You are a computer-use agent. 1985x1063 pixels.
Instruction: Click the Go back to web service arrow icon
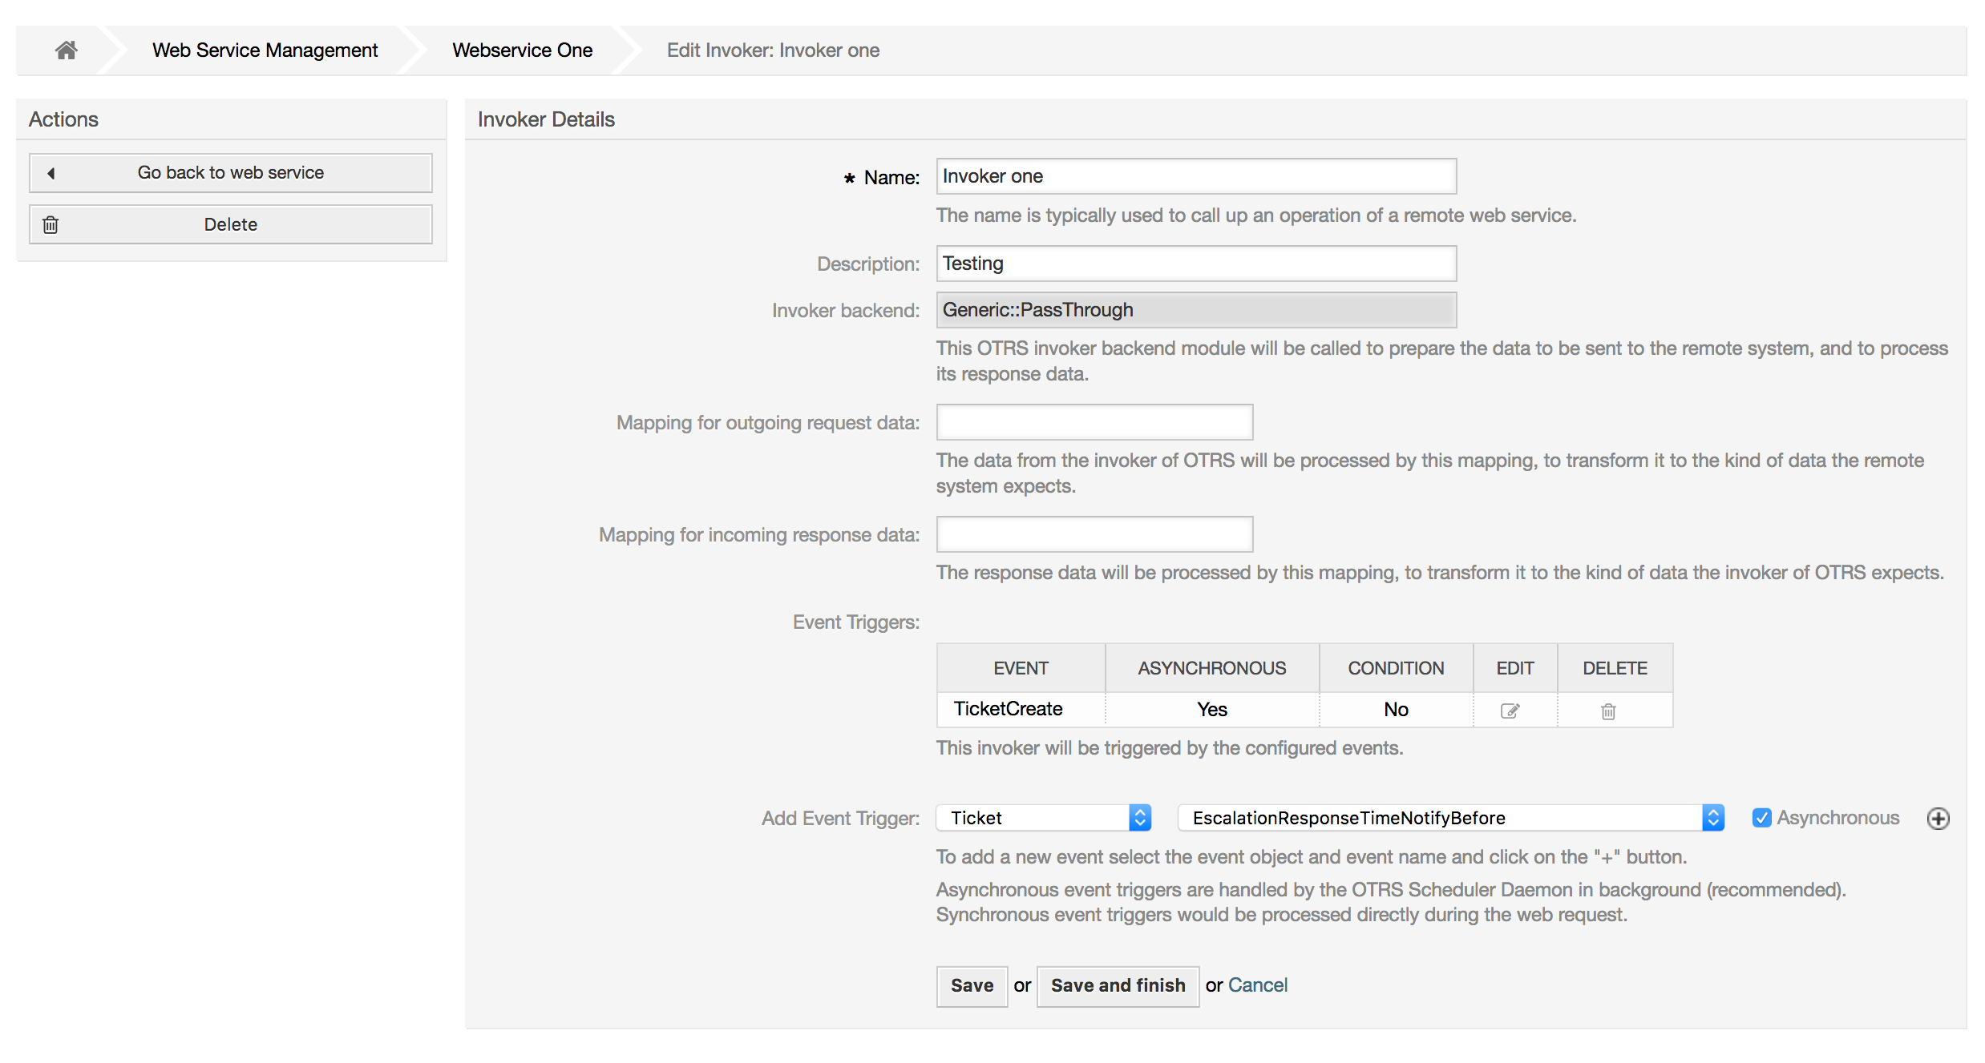50,172
